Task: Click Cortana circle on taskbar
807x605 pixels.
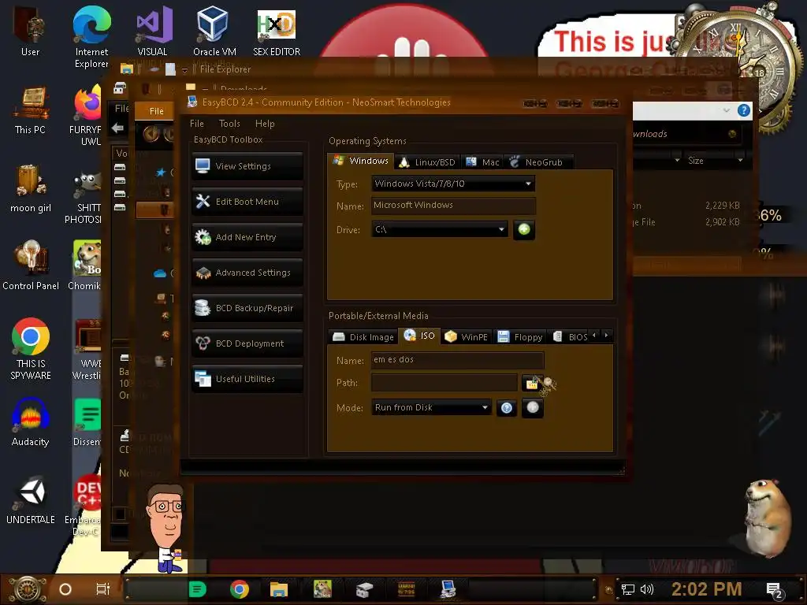Action: [x=65, y=589]
